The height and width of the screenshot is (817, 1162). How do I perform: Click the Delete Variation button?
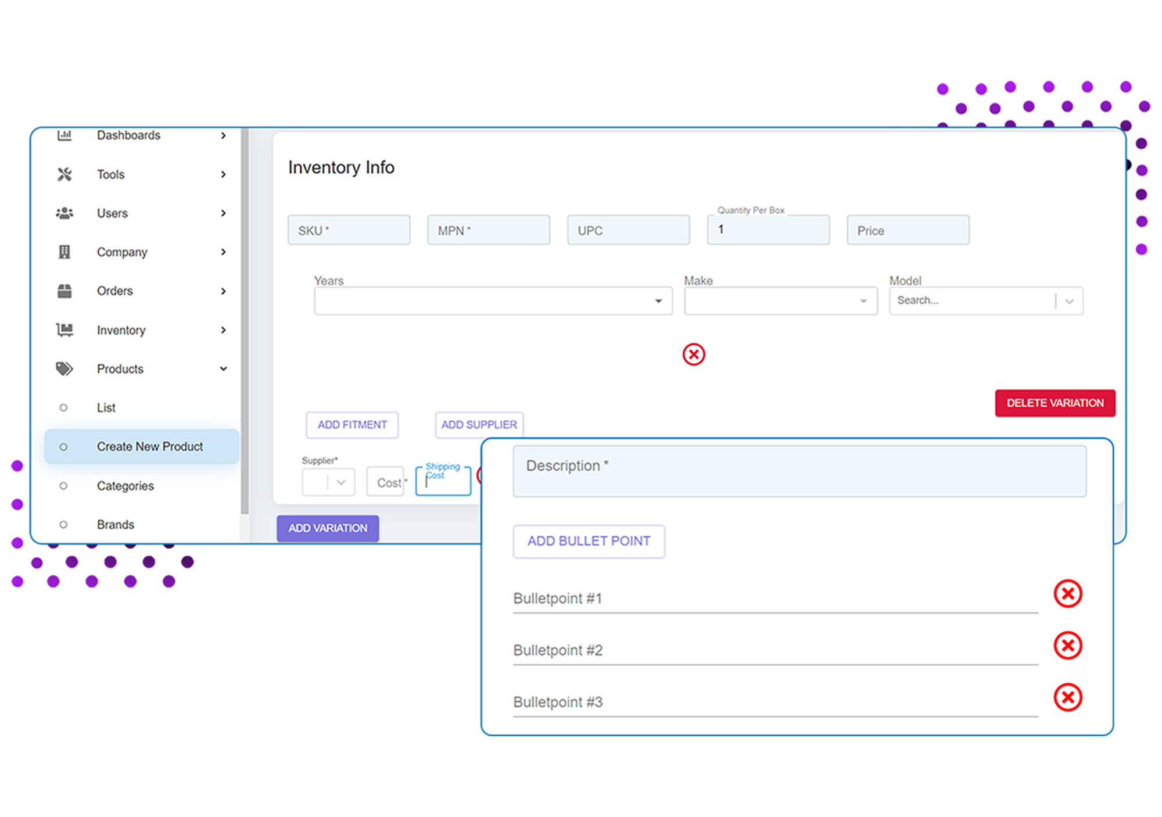1055,403
